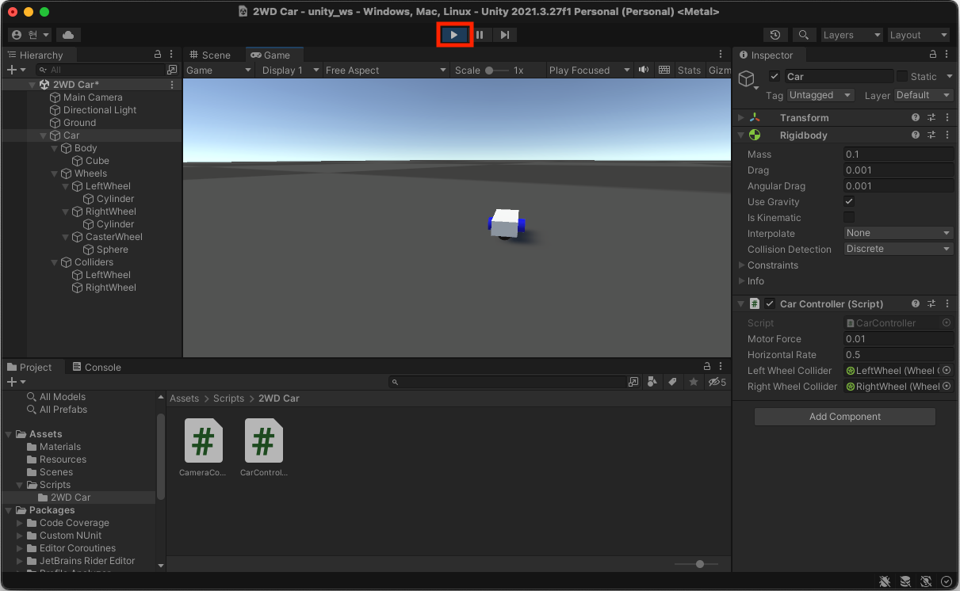The height and width of the screenshot is (591, 960).
Task: Enable Is Kinematic checkbox
Action: pos(849,218)
